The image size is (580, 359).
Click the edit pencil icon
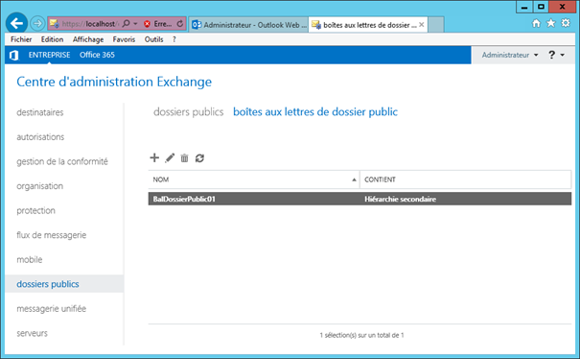click(x=170, y=158)
